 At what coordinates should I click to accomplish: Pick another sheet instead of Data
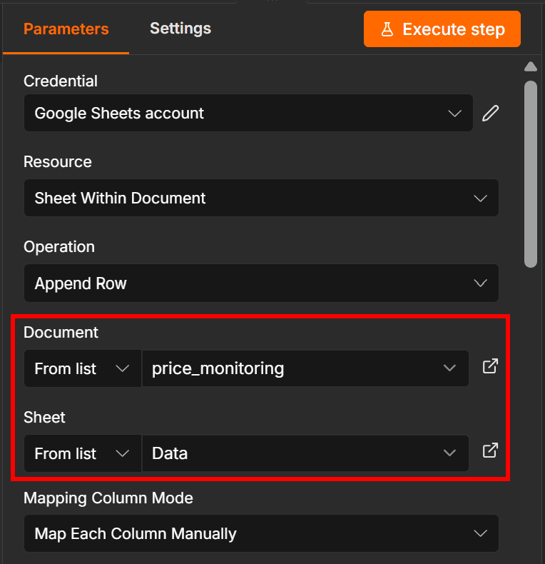click(305, 453)
